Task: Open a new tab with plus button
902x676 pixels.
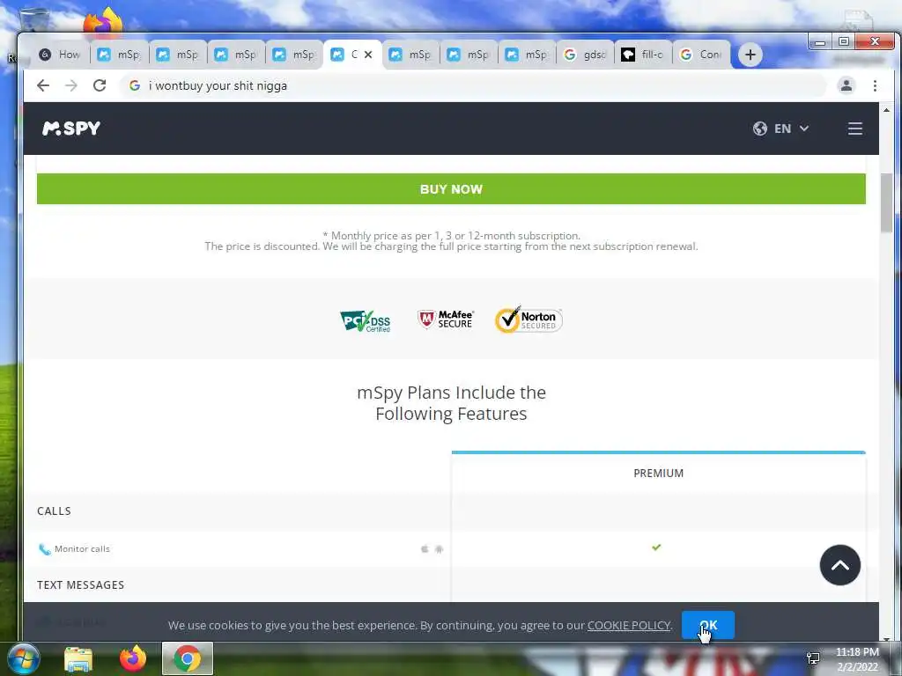Action: pos(750,55)
